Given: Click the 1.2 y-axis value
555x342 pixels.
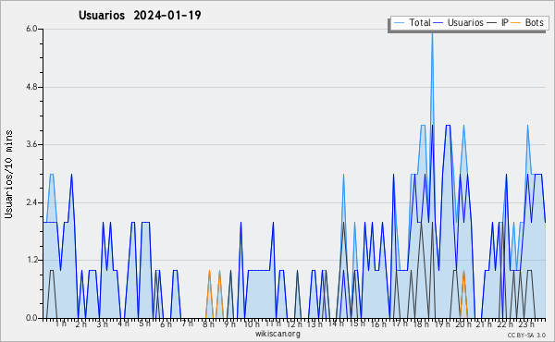Looking at the screenshot, I should click(x=31, y=261).
